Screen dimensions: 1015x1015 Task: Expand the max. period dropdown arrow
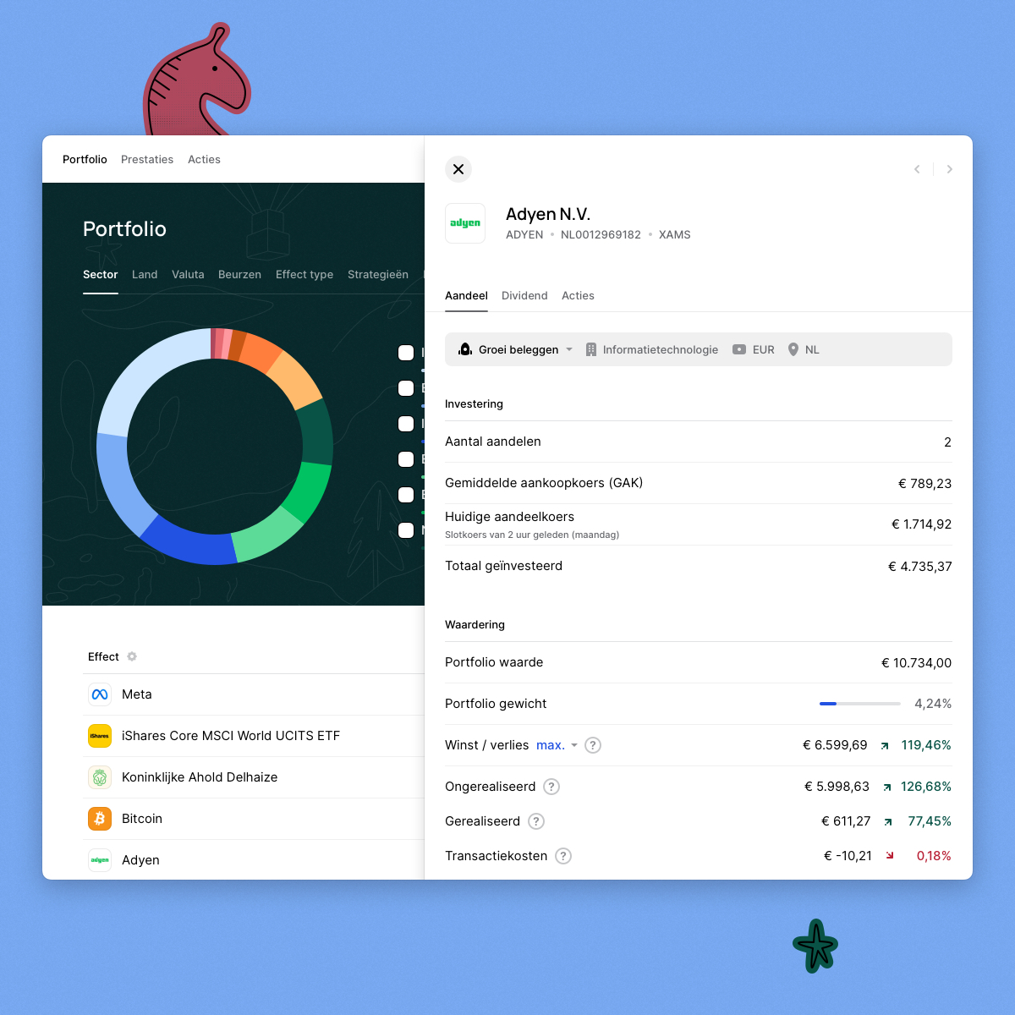pos(574,745)
